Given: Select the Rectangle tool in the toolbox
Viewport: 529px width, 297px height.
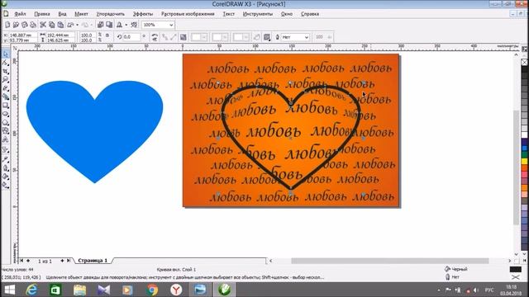Looking at the screenshot, I should [6, 106].
